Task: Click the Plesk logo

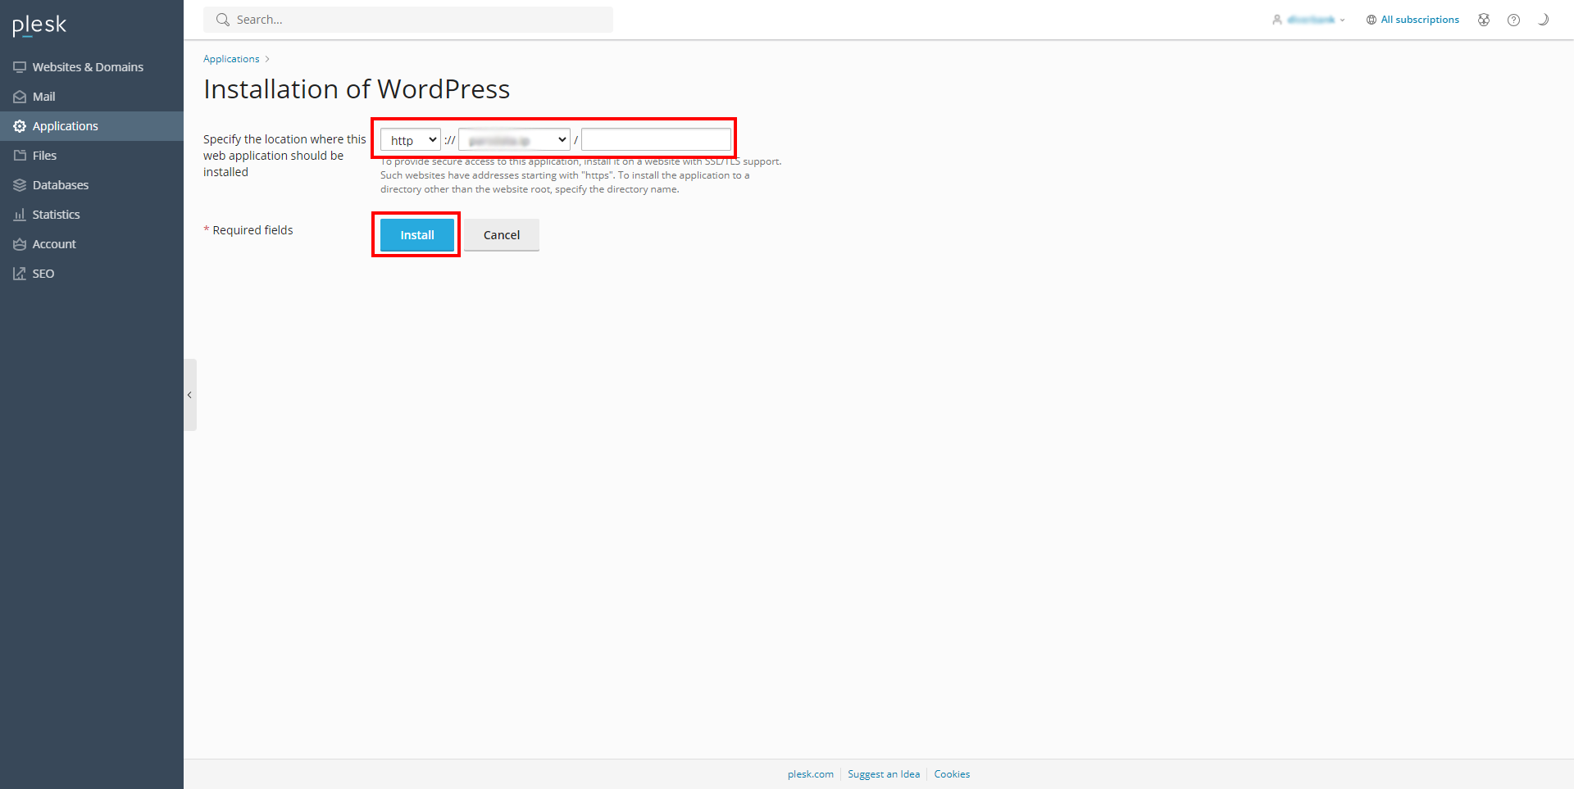Action: point(39,25)
